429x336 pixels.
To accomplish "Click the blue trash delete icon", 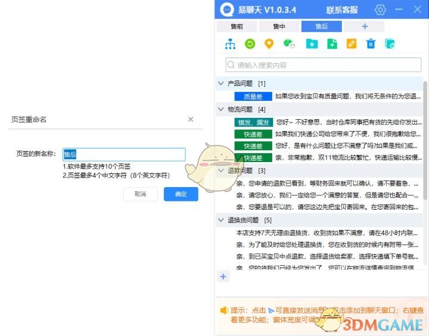I will click(x=371, y=44).
